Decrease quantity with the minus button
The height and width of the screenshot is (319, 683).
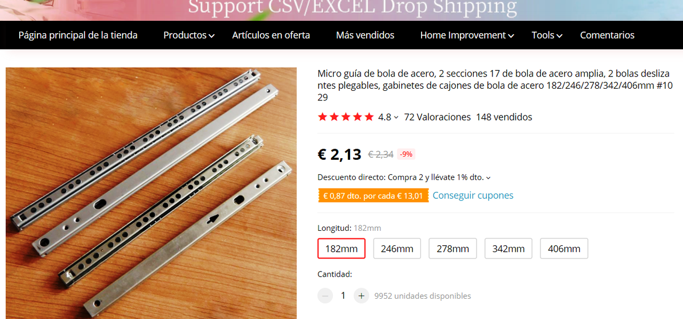point(325,295)
